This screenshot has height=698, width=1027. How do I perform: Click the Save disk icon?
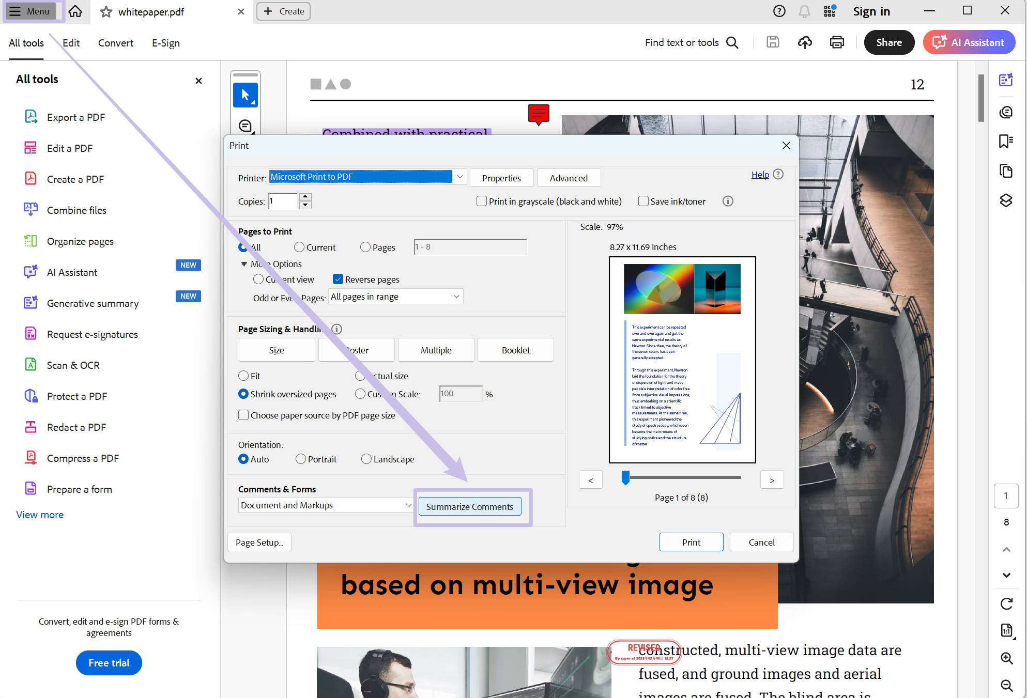coord(773,42)
